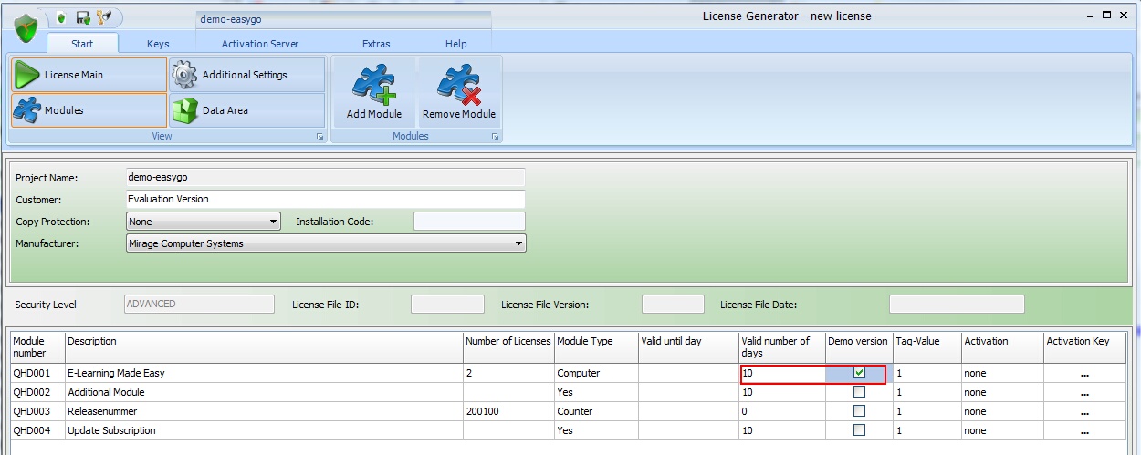The width and height of the screenshot is (1141, 455).
Task: Click the Remove Module button
Action: tap(459, 93)
